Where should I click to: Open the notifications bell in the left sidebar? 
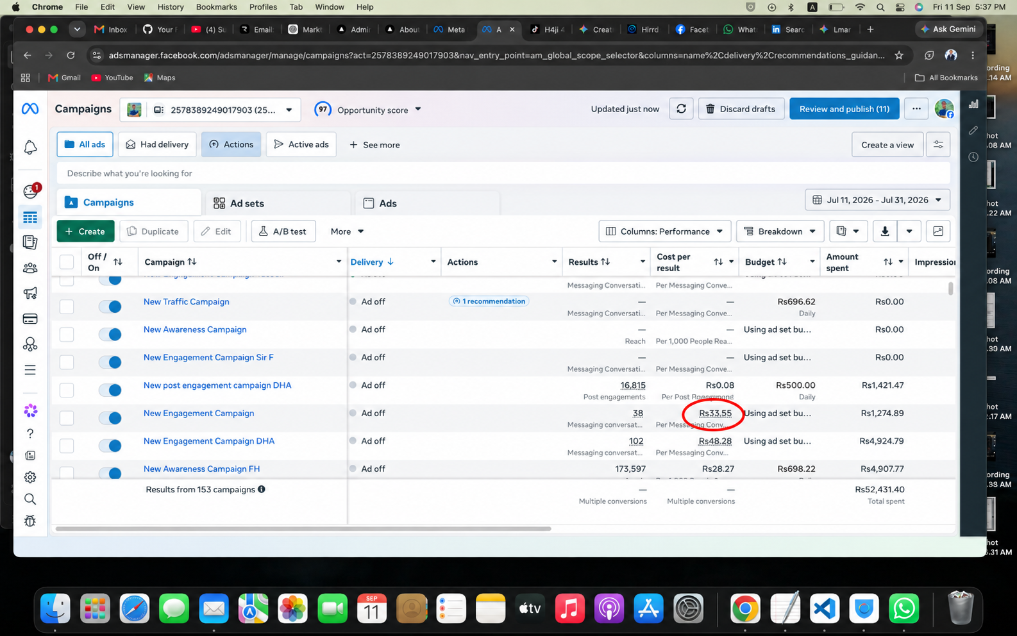30,147
